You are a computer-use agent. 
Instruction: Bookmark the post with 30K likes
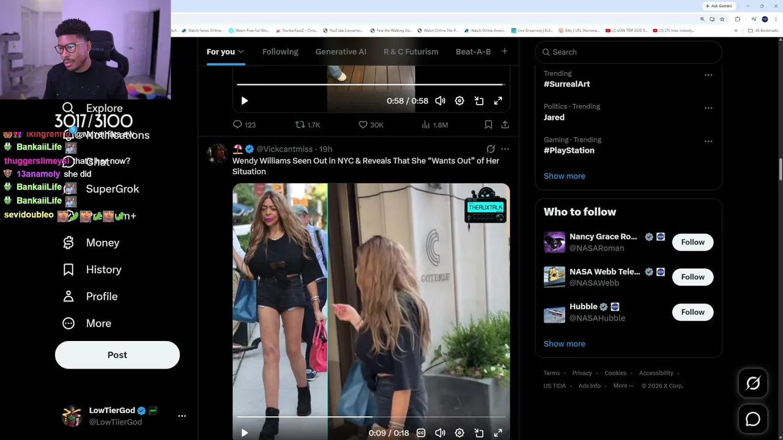pyautogui.click(x=488, y=125)
